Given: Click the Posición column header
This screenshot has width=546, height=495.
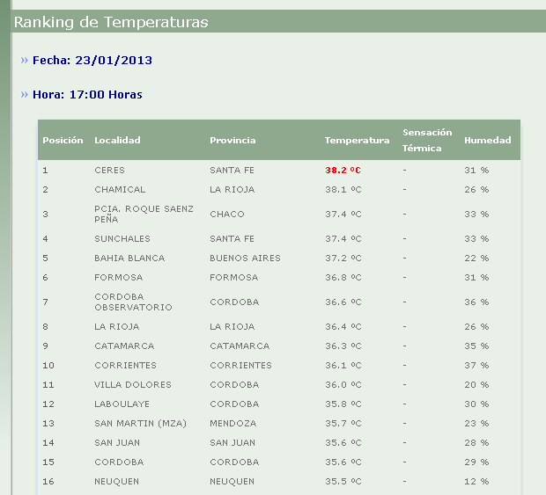Looking at the screenshot, I should tap(63, 140).
